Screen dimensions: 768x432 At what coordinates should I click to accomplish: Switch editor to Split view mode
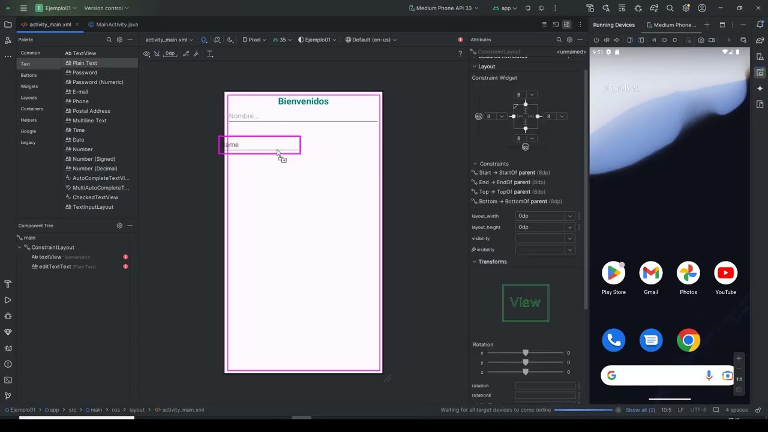(556, 25)
